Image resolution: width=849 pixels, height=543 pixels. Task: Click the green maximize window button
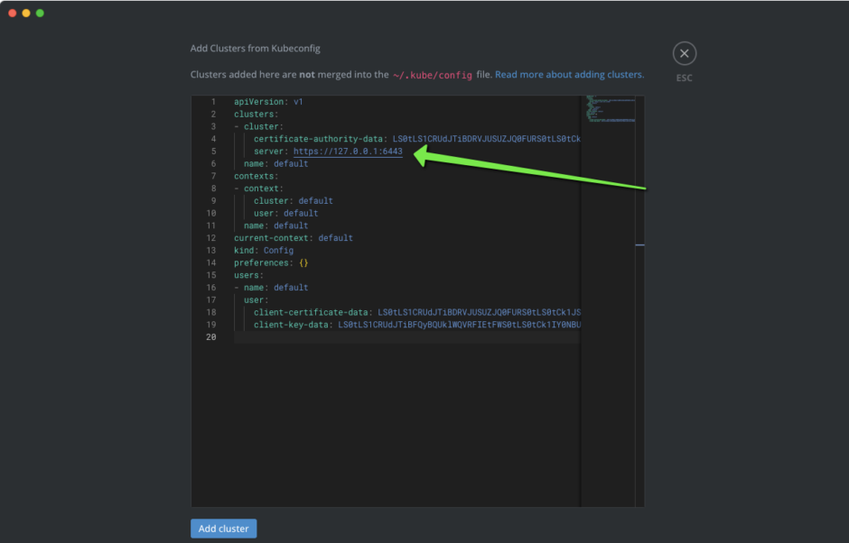(40, 13)
